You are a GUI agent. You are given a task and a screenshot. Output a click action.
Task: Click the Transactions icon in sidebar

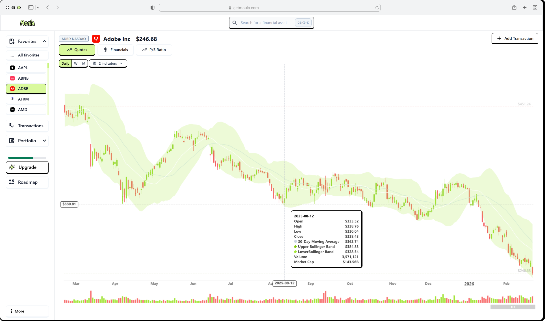point(12,125)
